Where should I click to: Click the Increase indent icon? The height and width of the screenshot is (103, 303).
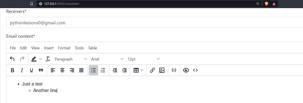pyautogui.click(x=124, y=70)
